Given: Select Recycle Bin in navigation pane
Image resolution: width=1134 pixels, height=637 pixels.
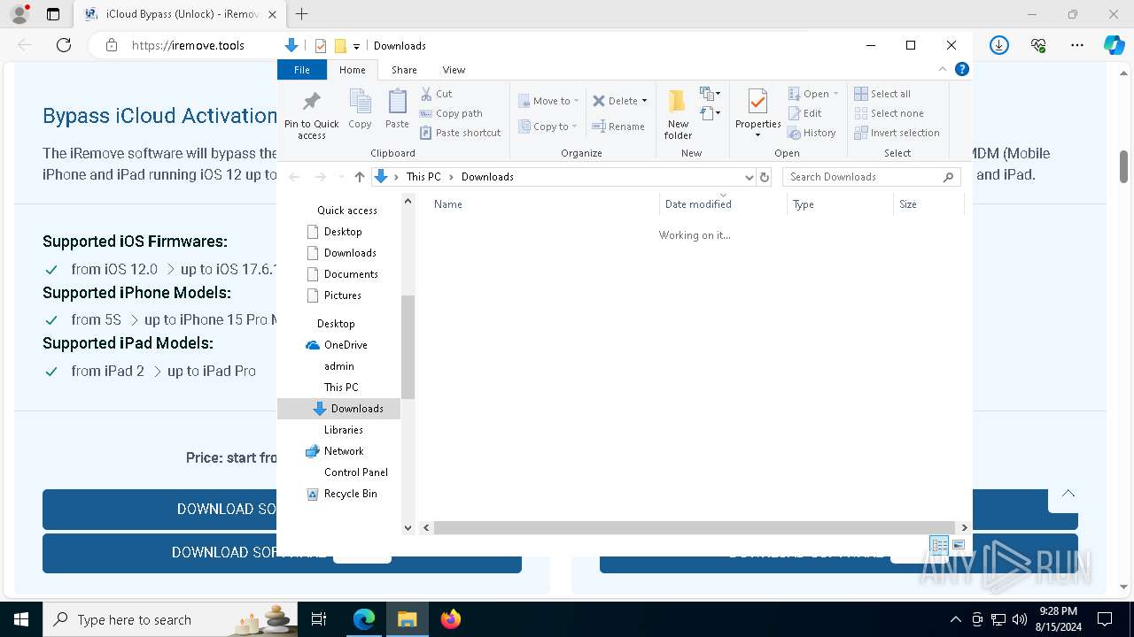Looking at the screenshot, I should click(350, 494).
